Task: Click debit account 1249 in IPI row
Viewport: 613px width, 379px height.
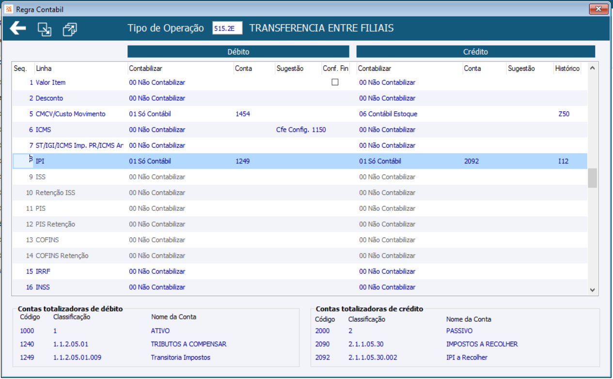Action: [x=242, y=161]
